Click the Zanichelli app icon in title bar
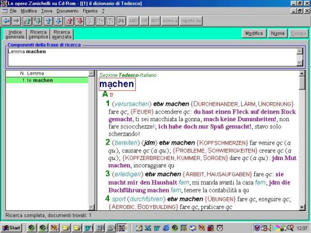 point(4,4)
